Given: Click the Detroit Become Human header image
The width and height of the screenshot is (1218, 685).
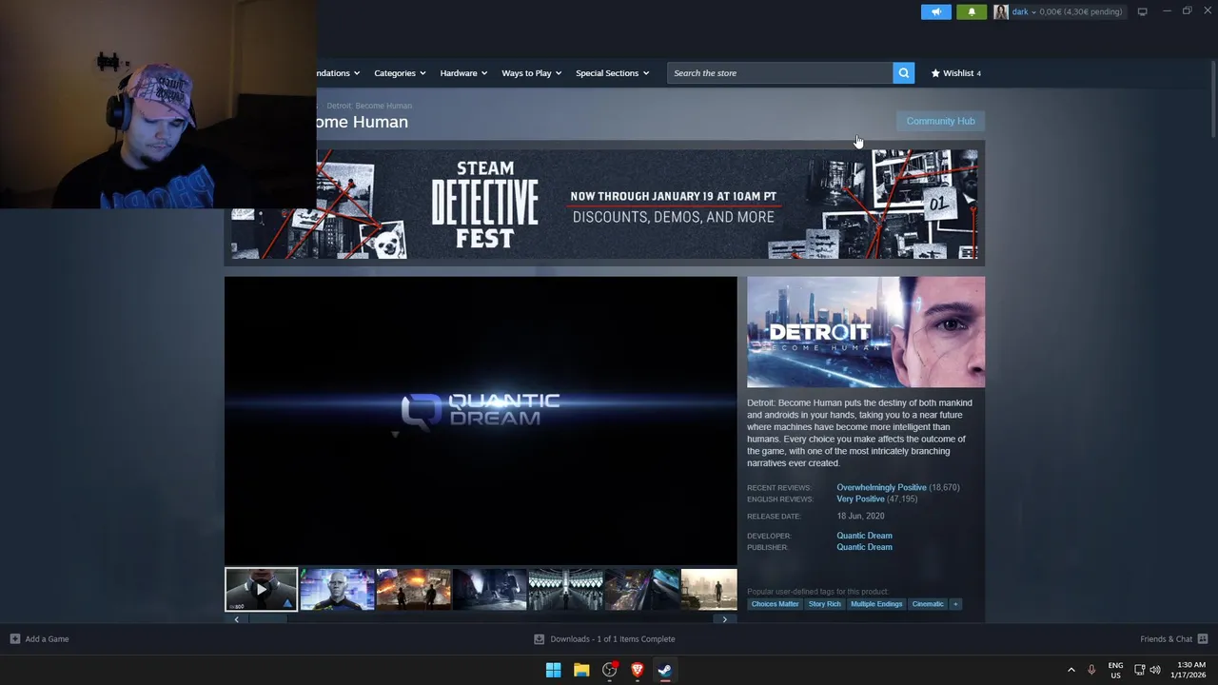Looking at the screenshot, I should pos(866,332).
